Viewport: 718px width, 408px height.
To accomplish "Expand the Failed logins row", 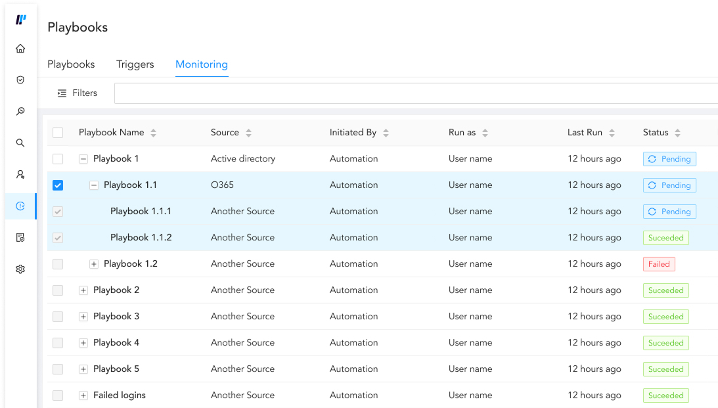I will [x=83, y=396].
